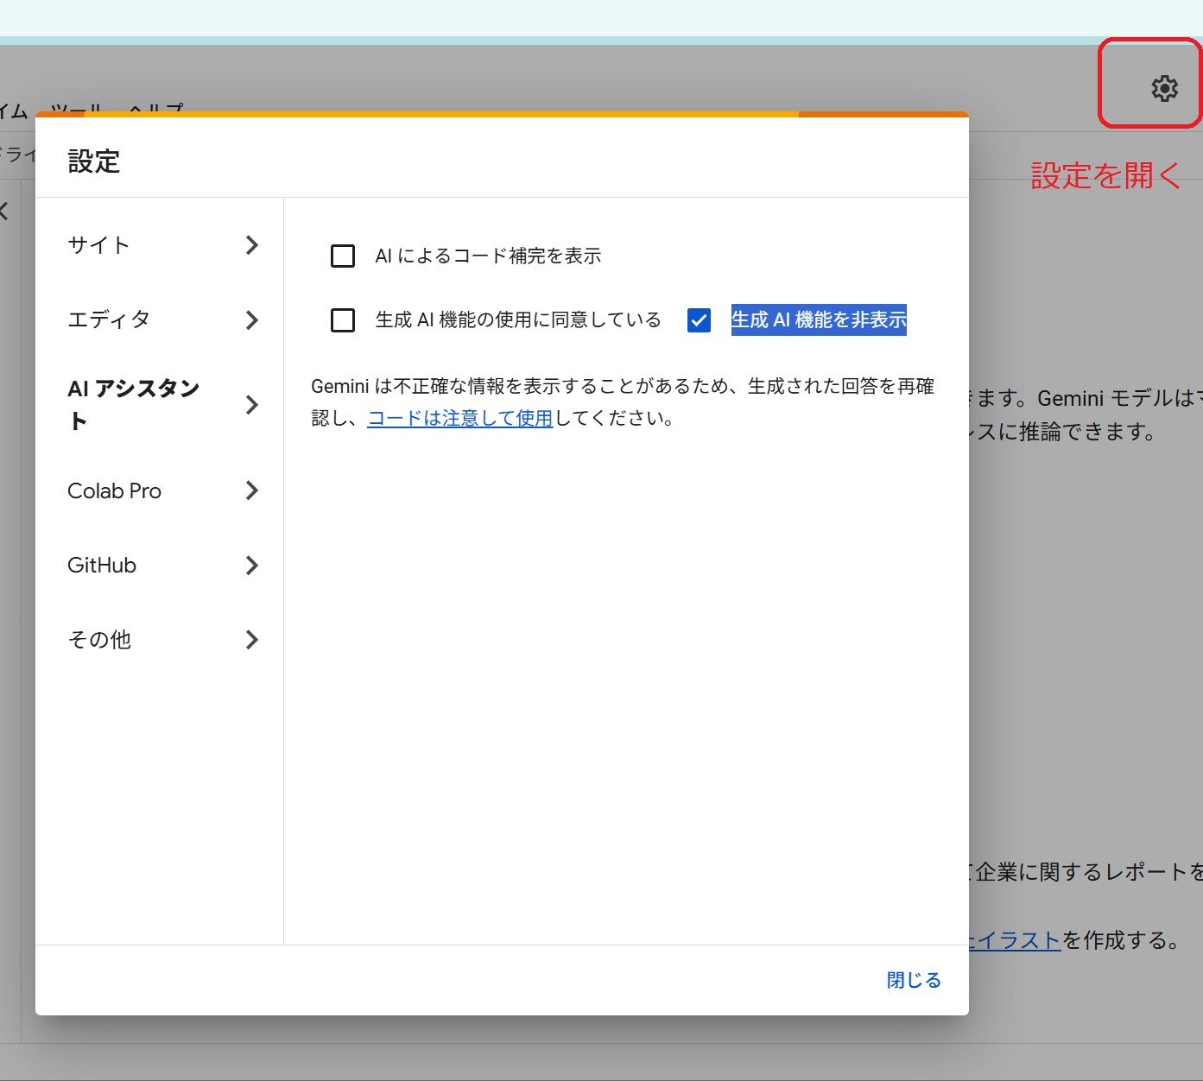This screenshot has width=1203, height=1081.
Task: Click the 生成 AI 機能を非表示 label text
Action: click(x=819, y=319)
